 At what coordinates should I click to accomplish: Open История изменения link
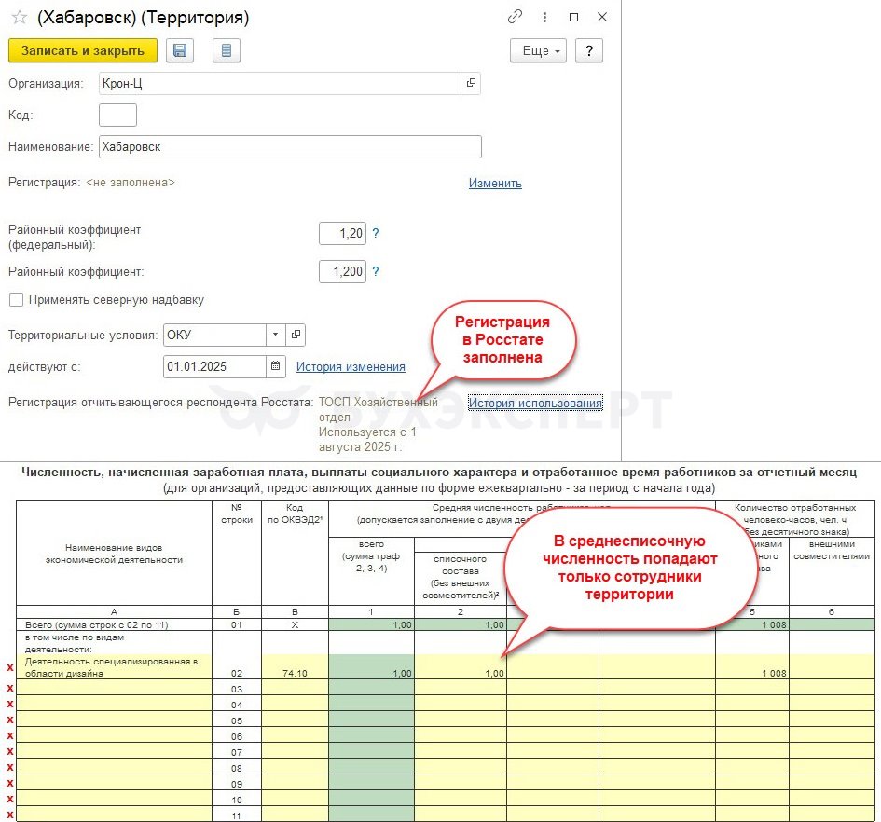click(x=351, y=367)
